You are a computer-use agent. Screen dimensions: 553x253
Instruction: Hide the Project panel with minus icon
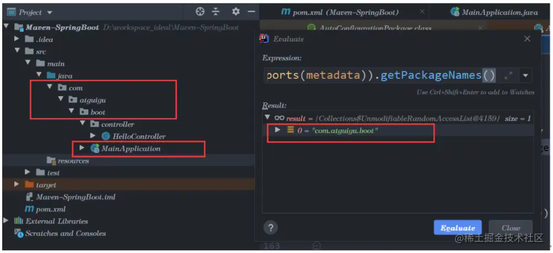tap(251, 12)
